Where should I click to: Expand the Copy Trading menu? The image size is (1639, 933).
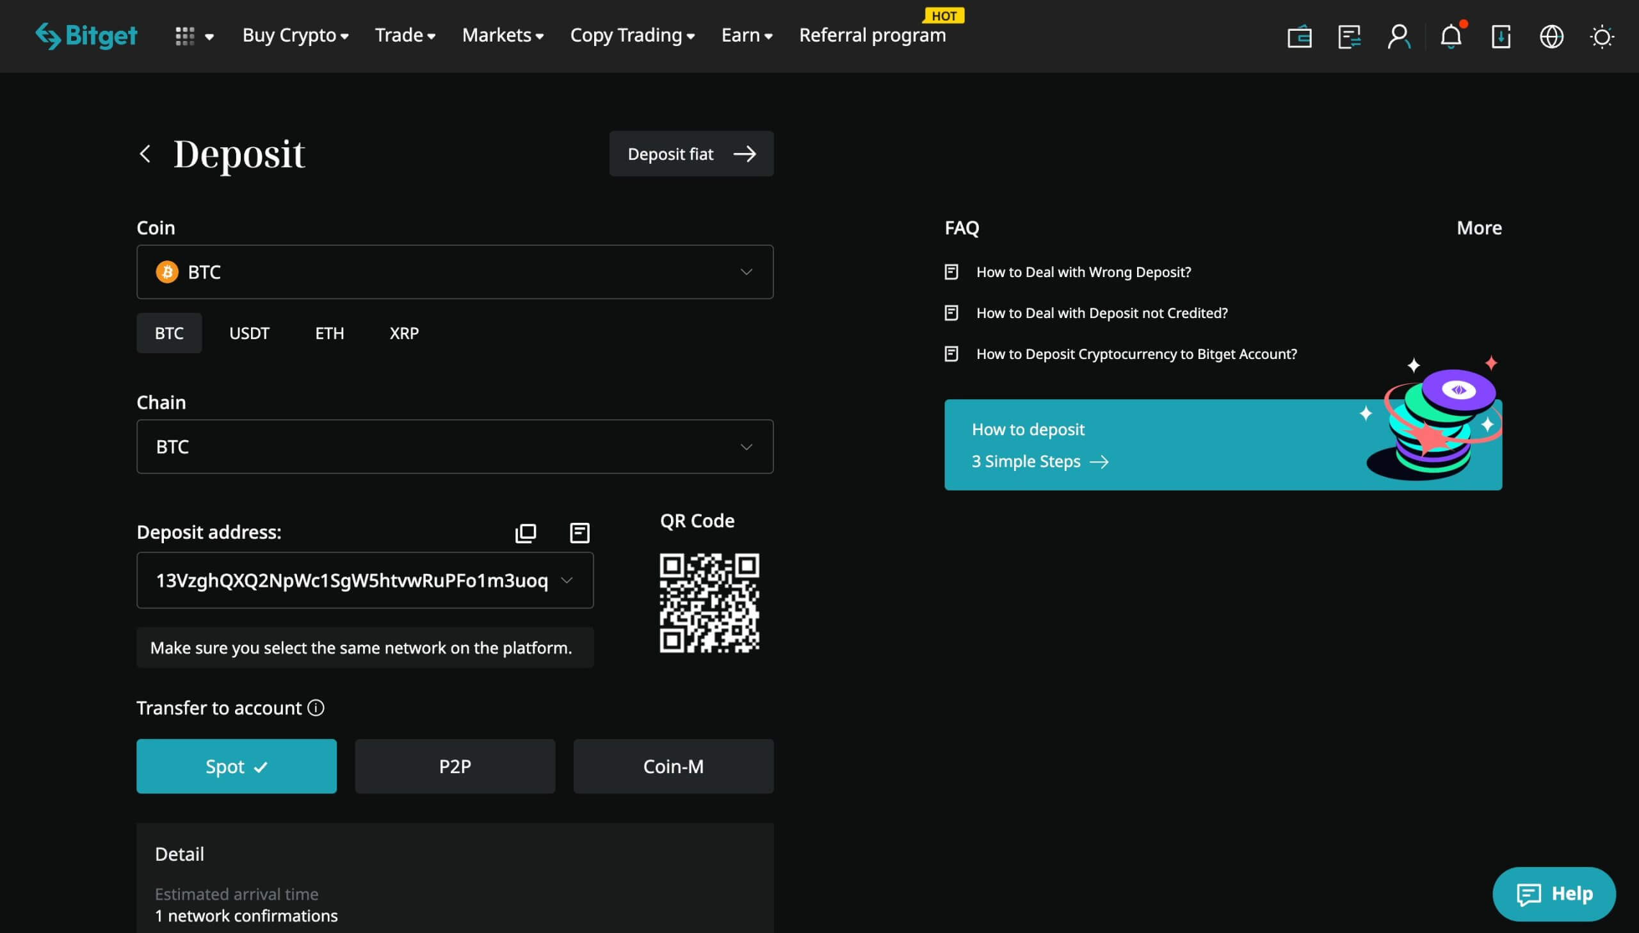click(633, 35)
